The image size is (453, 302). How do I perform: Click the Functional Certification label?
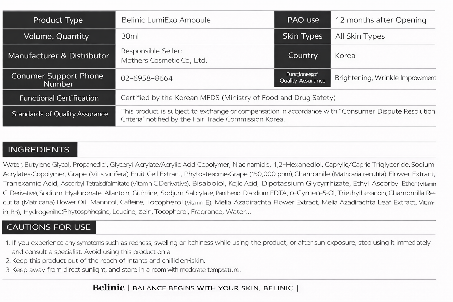(x=59, y=98)
